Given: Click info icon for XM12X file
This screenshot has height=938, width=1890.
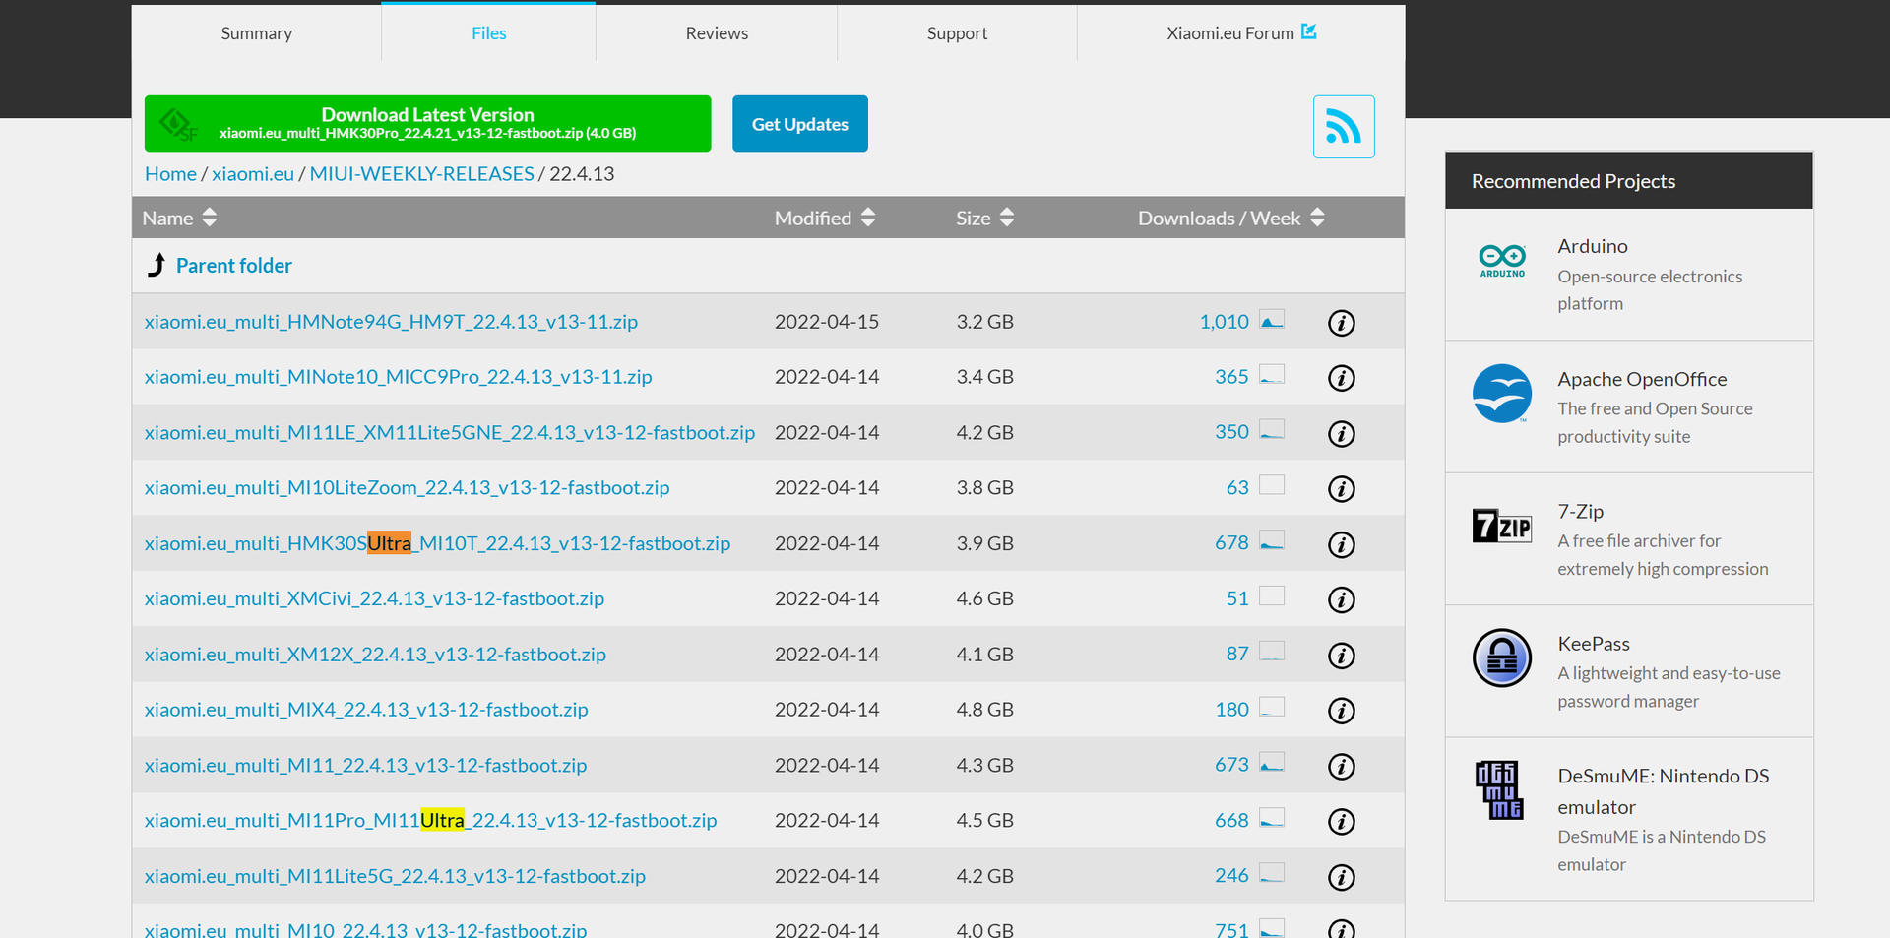Looking at the screenshot, I should 1342,656.
